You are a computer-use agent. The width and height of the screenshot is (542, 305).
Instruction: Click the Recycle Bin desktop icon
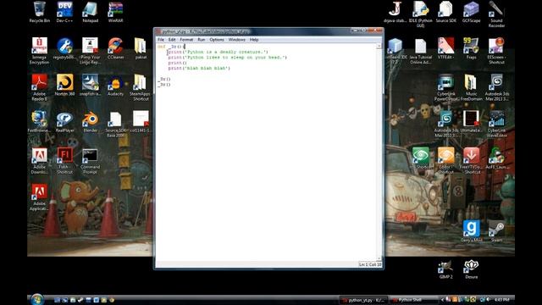tap(40, 12)
